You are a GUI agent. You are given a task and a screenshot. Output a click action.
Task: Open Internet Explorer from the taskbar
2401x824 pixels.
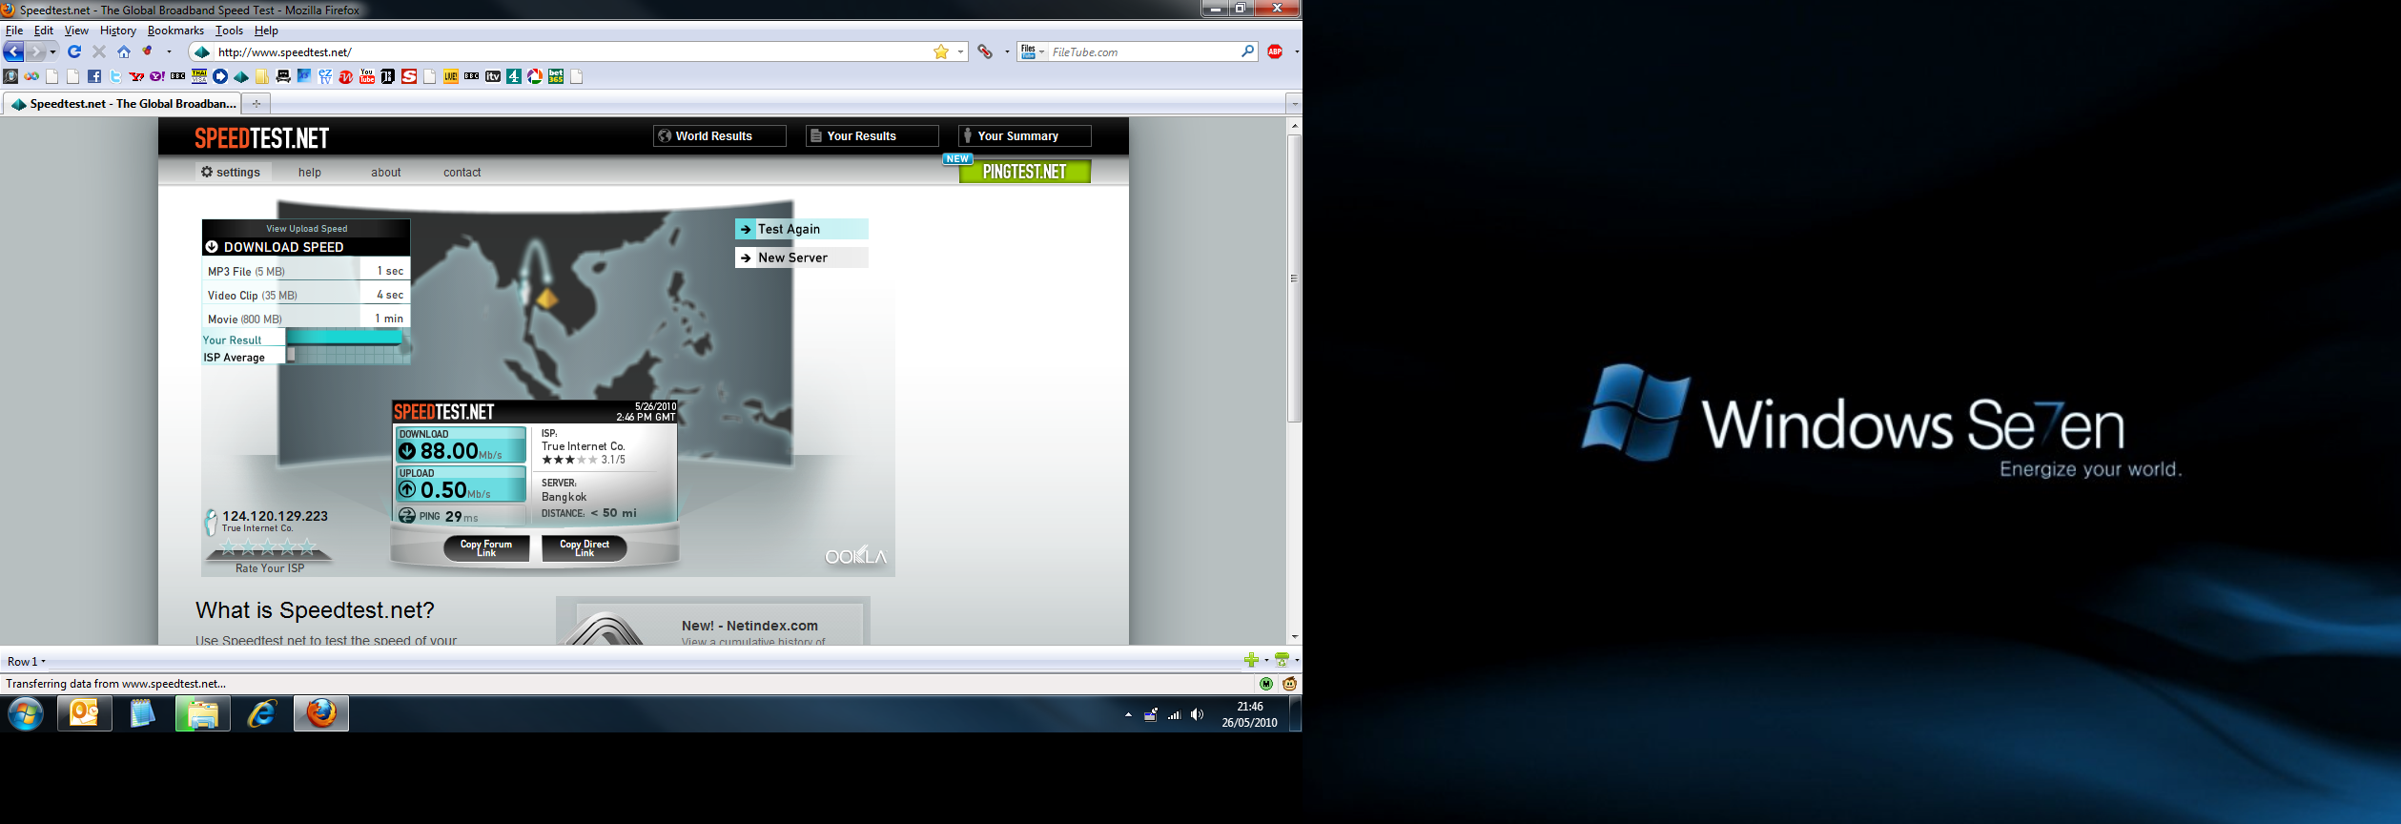coord(262,713)
